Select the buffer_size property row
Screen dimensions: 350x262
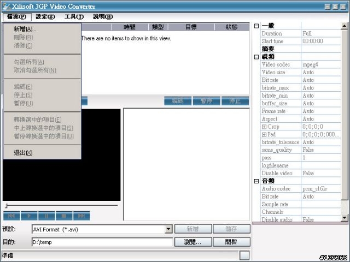[301, 103]
